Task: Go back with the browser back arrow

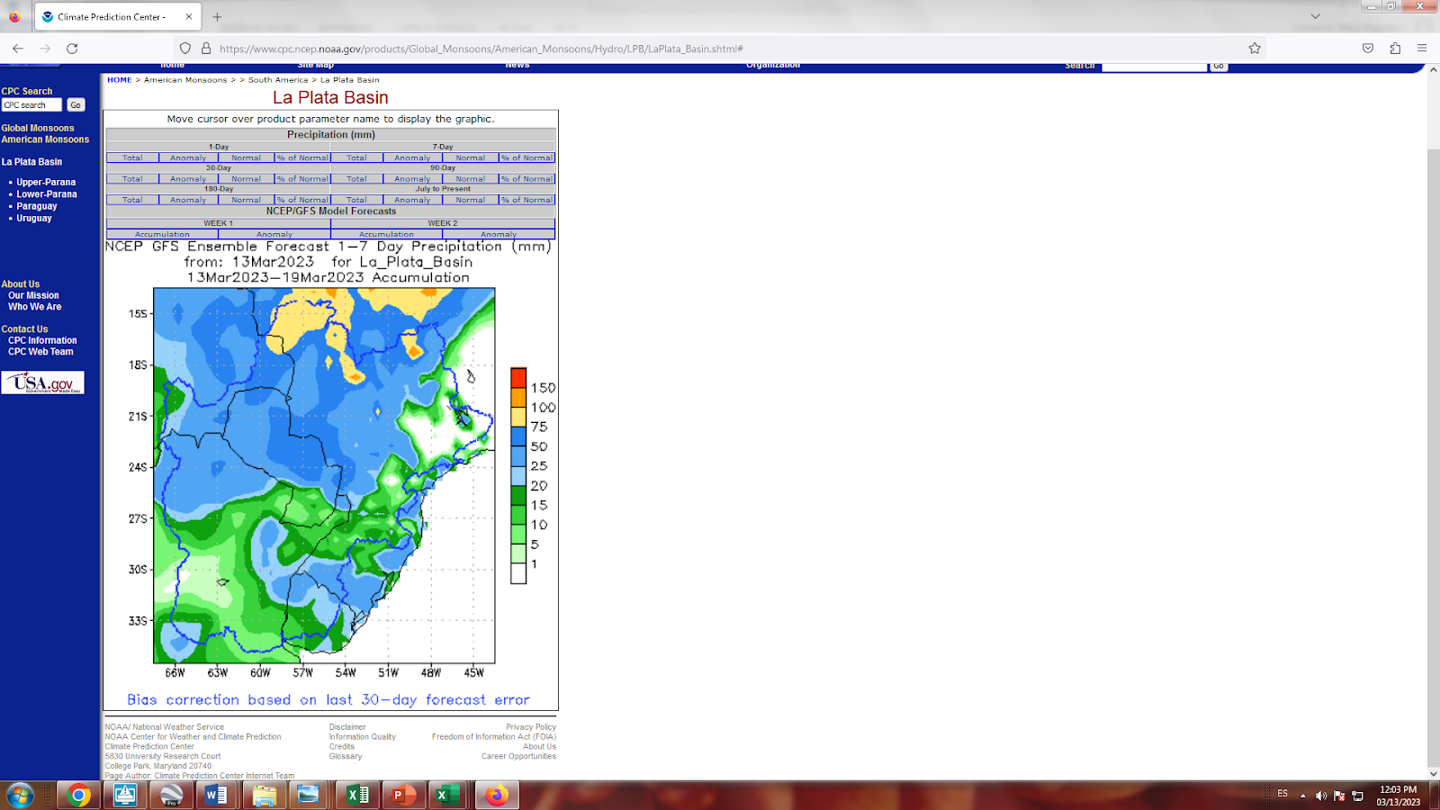Action: pyautogui.click(x=18, y=49)
